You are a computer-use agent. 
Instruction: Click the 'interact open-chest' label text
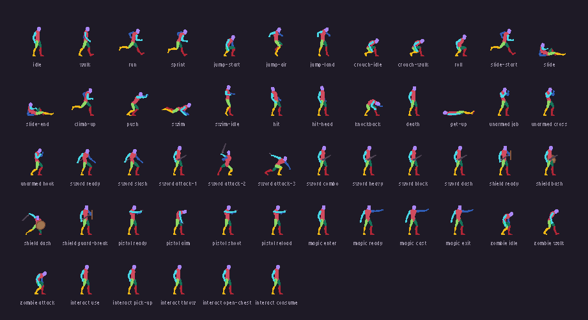click(227, 303)
